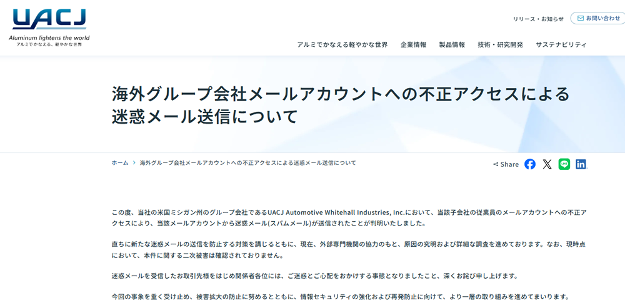The height and width of the screenshot is (303, 625).
Task: Expand the 技術・研究開発 navigation menu
Action: 500,45
